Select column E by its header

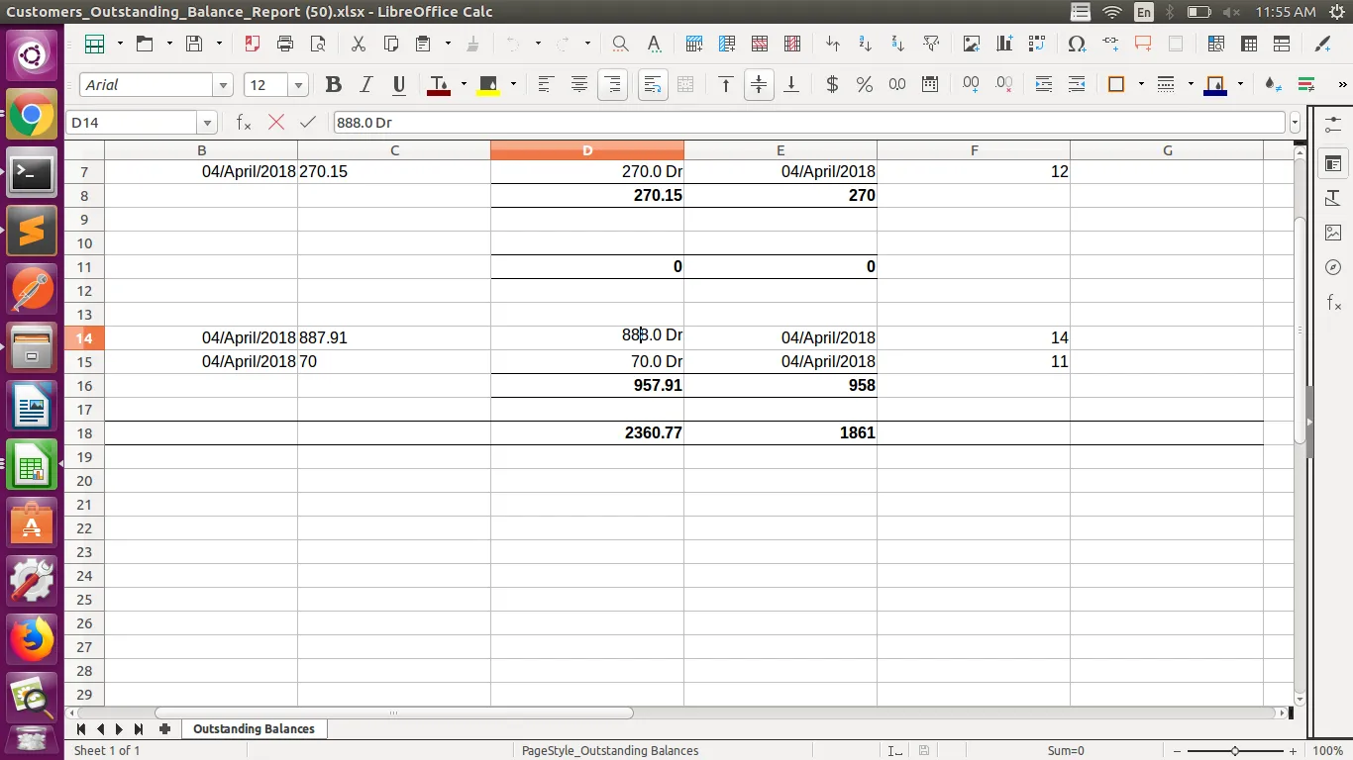[781, 150]
